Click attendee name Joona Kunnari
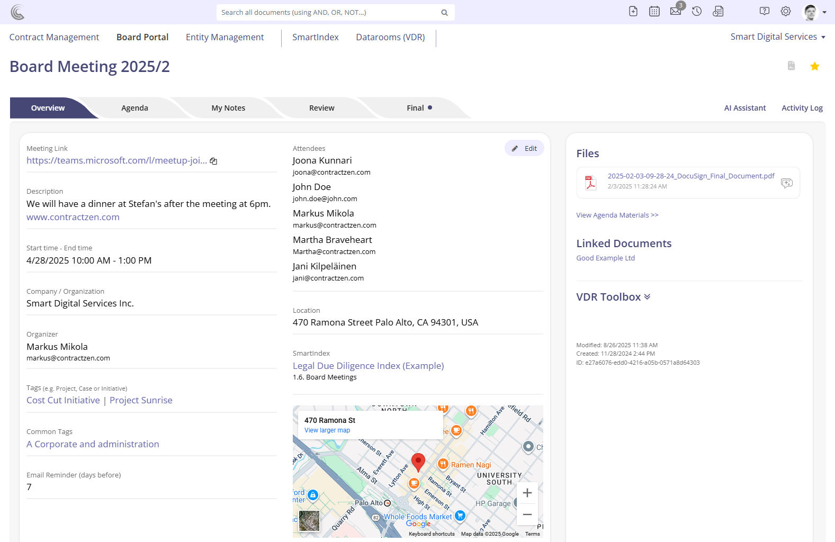This screenshot has height=542, width=835. click(322, 160)
